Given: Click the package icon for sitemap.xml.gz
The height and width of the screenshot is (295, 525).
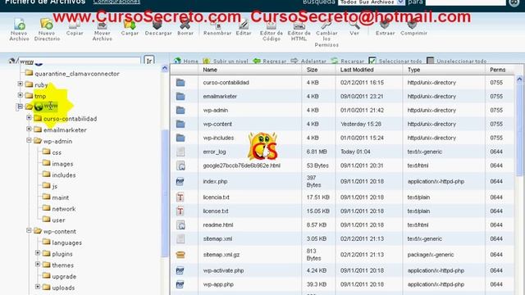Looking at the screenshot, I should (x=180, y=255).
